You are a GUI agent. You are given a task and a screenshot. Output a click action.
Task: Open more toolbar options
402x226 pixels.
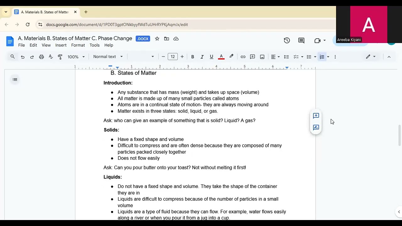[335, 57]
